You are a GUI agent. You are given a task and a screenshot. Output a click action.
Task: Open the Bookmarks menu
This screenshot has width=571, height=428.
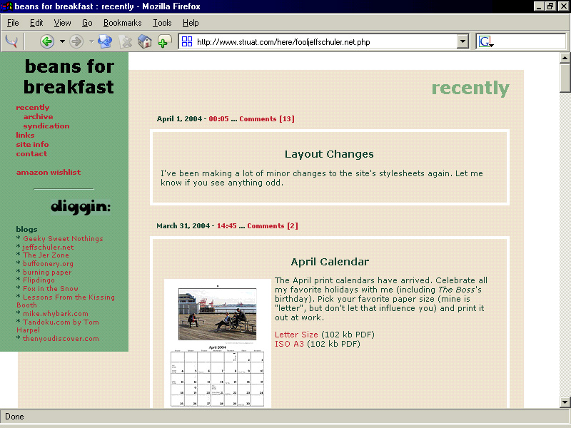coord(122,23)
